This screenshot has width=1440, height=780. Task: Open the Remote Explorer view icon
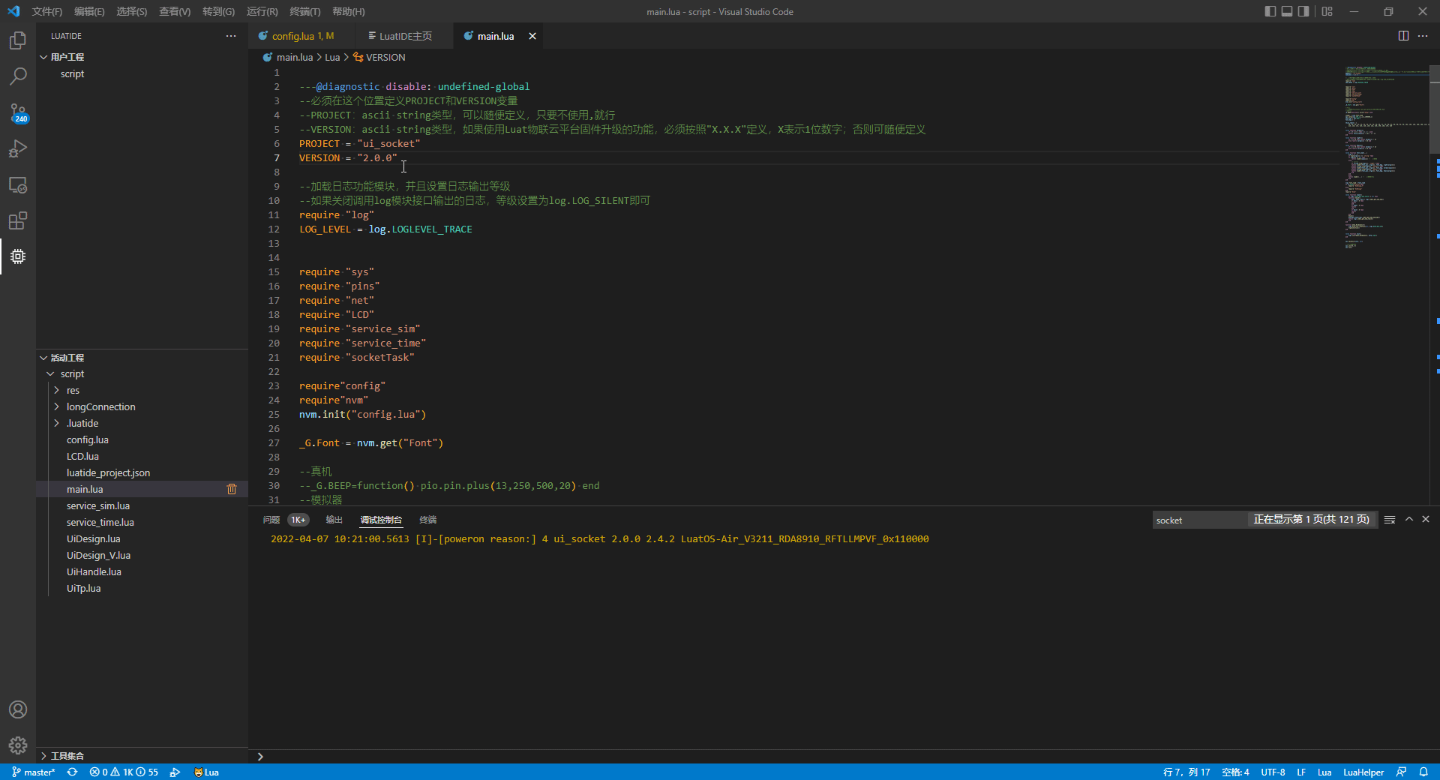(x=18, y=184)
